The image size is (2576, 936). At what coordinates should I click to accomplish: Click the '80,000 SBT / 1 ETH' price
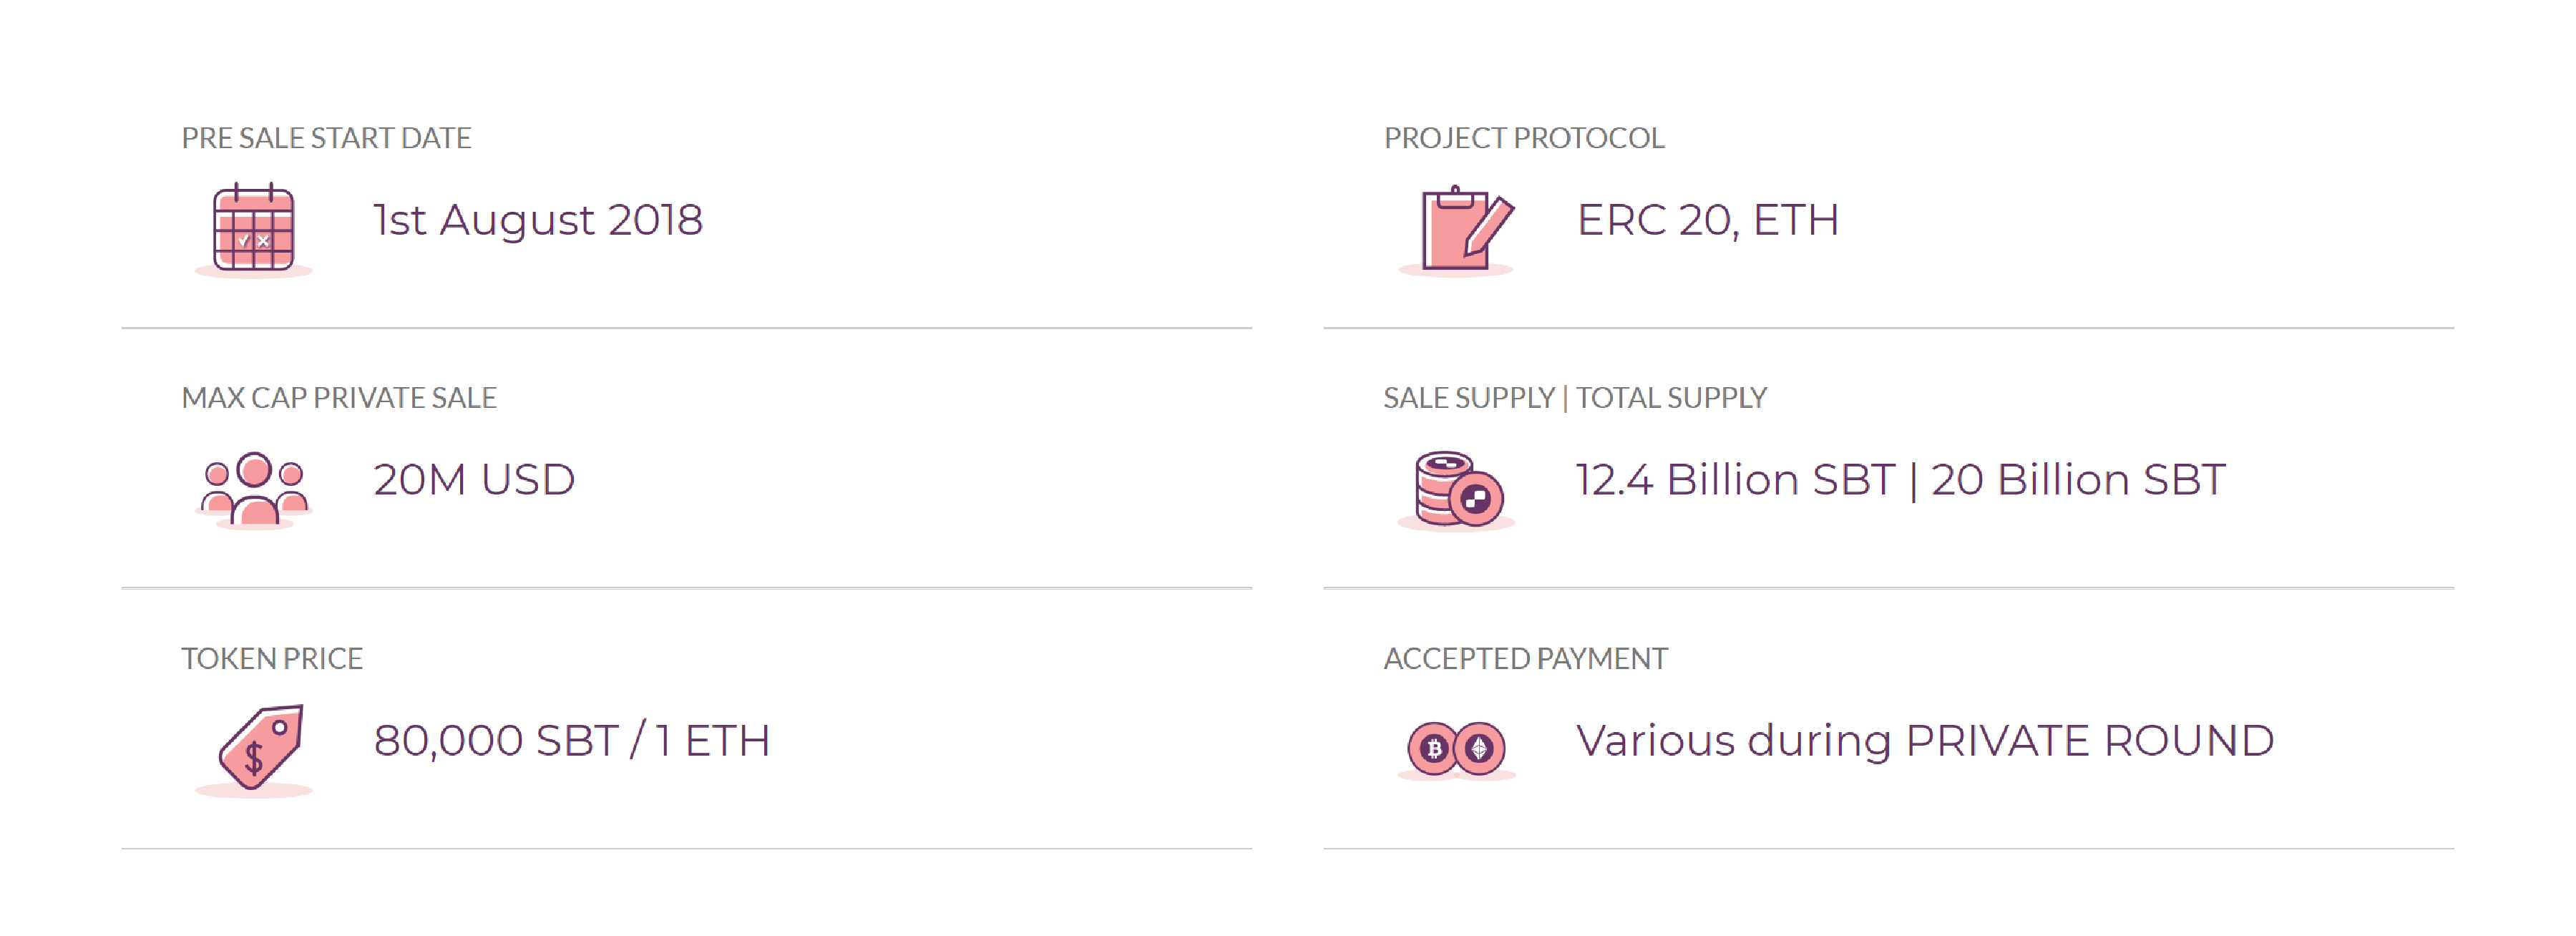tap(572, 741)
